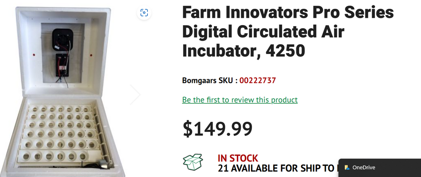Image resolution: width=421 pixels, height=177 pixels.
Task: Click the $149.99 price
Action: [x=217, y=129]
